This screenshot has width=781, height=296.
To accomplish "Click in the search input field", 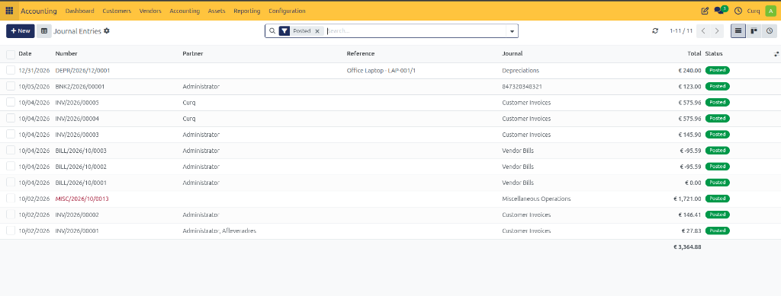I will [x=416, y=30].
